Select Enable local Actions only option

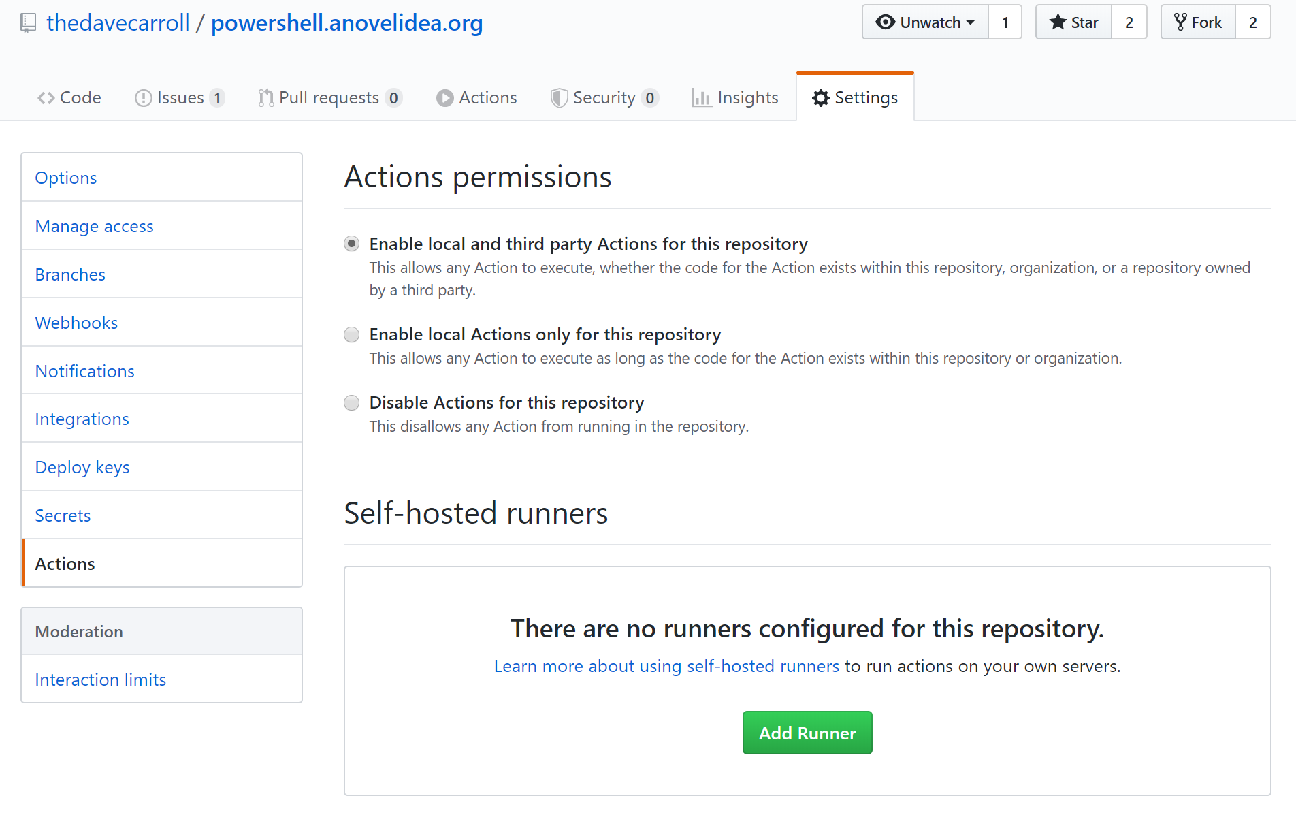click(351, 334)
